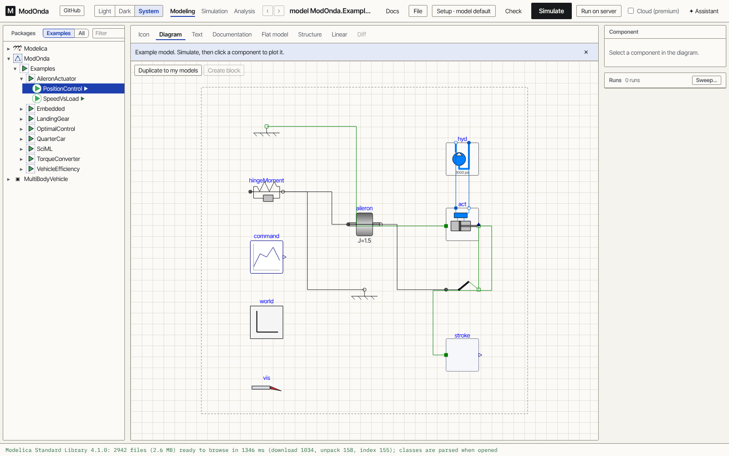Click the top-left ground fixed component
The height and width of the screenshot is (456, 729).
pos(267,131)
